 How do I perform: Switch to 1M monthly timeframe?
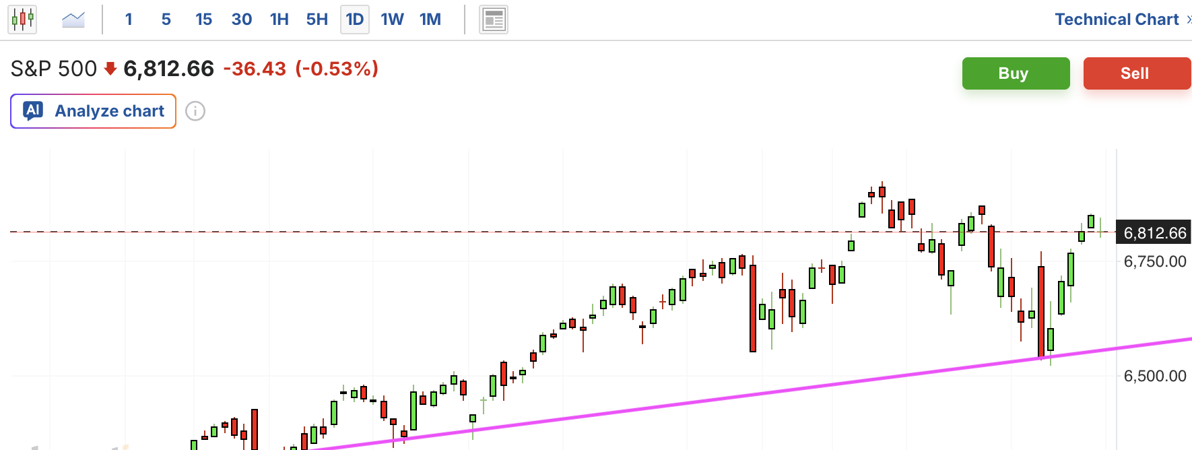(430, 20)
